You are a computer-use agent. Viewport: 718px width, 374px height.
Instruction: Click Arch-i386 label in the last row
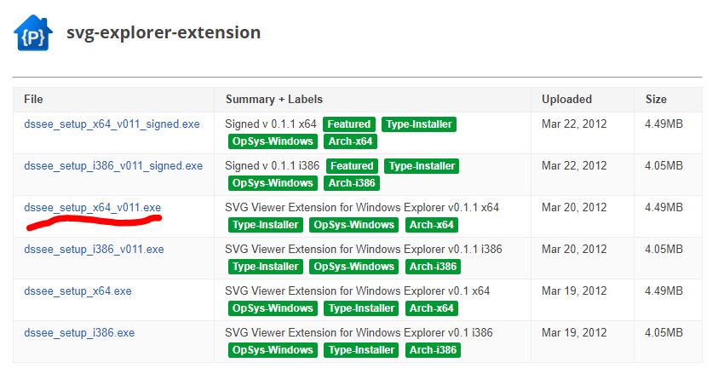tap(434, 350)
